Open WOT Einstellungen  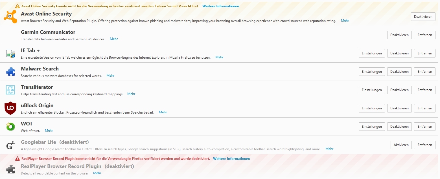372,127
